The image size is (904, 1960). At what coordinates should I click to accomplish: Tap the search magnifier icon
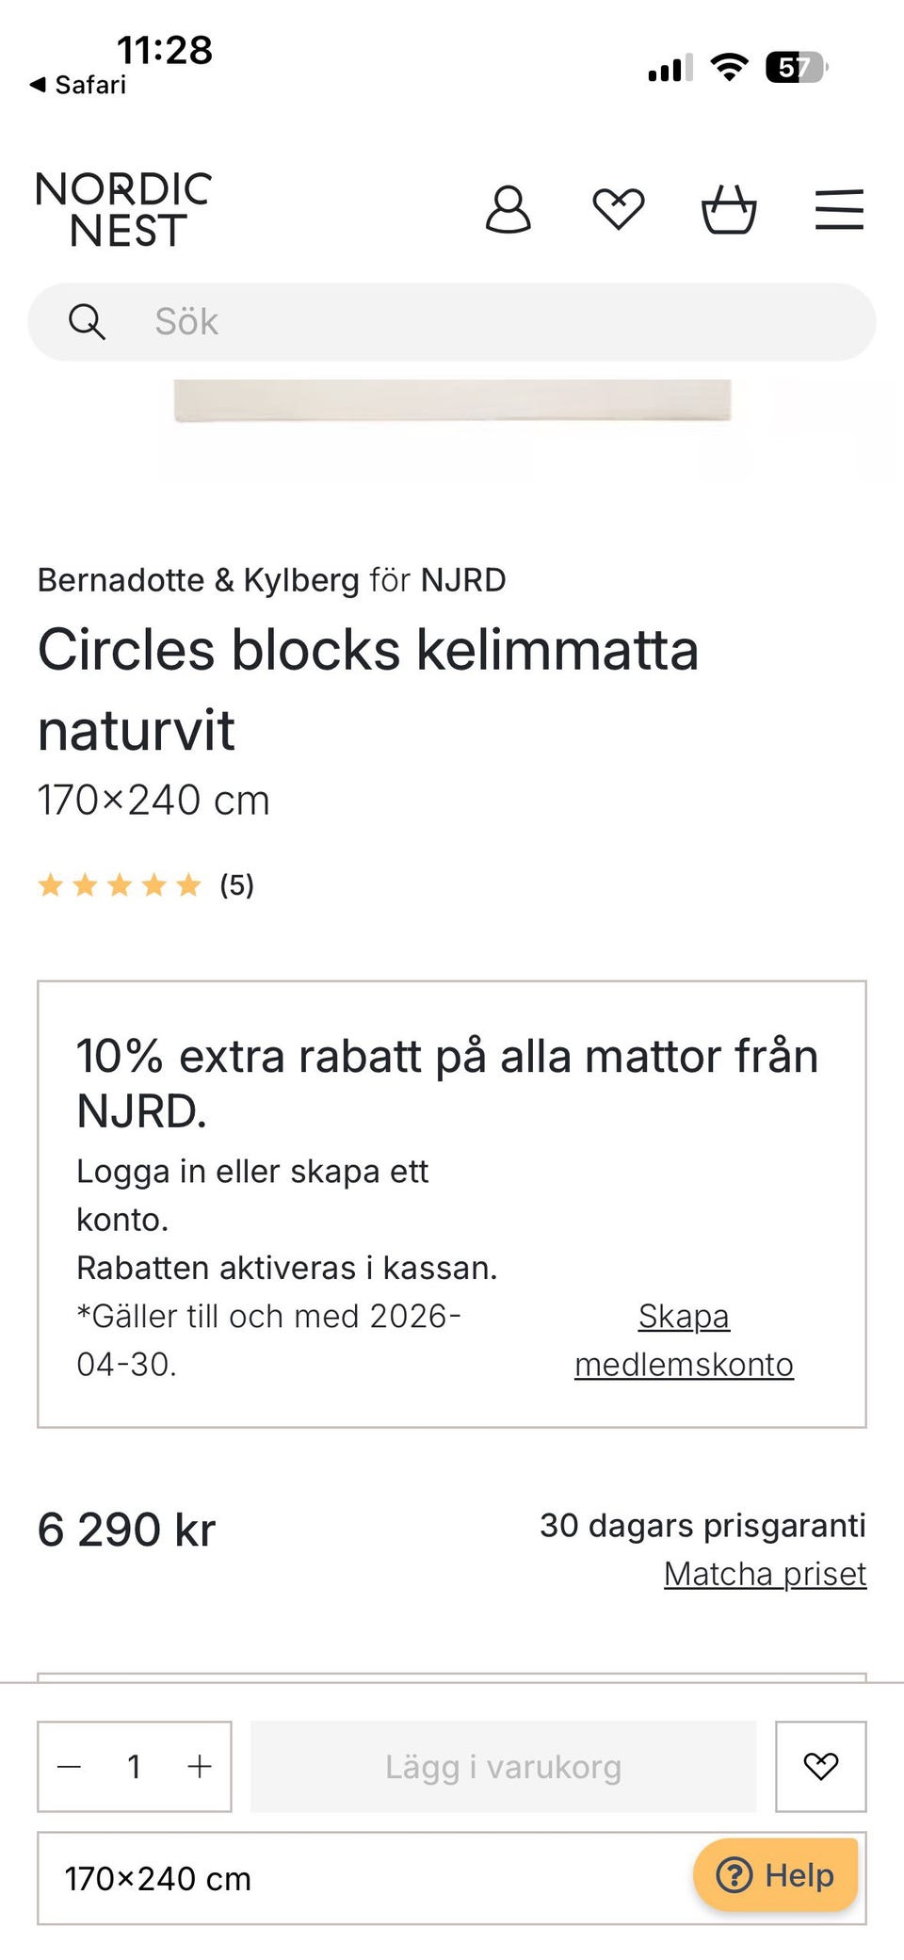[87, 322]
